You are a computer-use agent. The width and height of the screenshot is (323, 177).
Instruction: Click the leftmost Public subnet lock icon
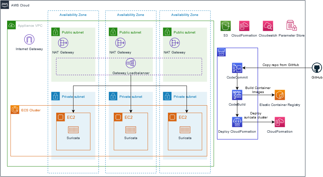click(x=56, y=32)
